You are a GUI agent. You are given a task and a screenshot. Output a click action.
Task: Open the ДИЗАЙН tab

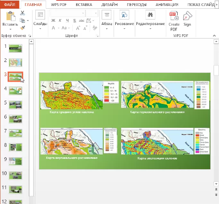point(109,5)
